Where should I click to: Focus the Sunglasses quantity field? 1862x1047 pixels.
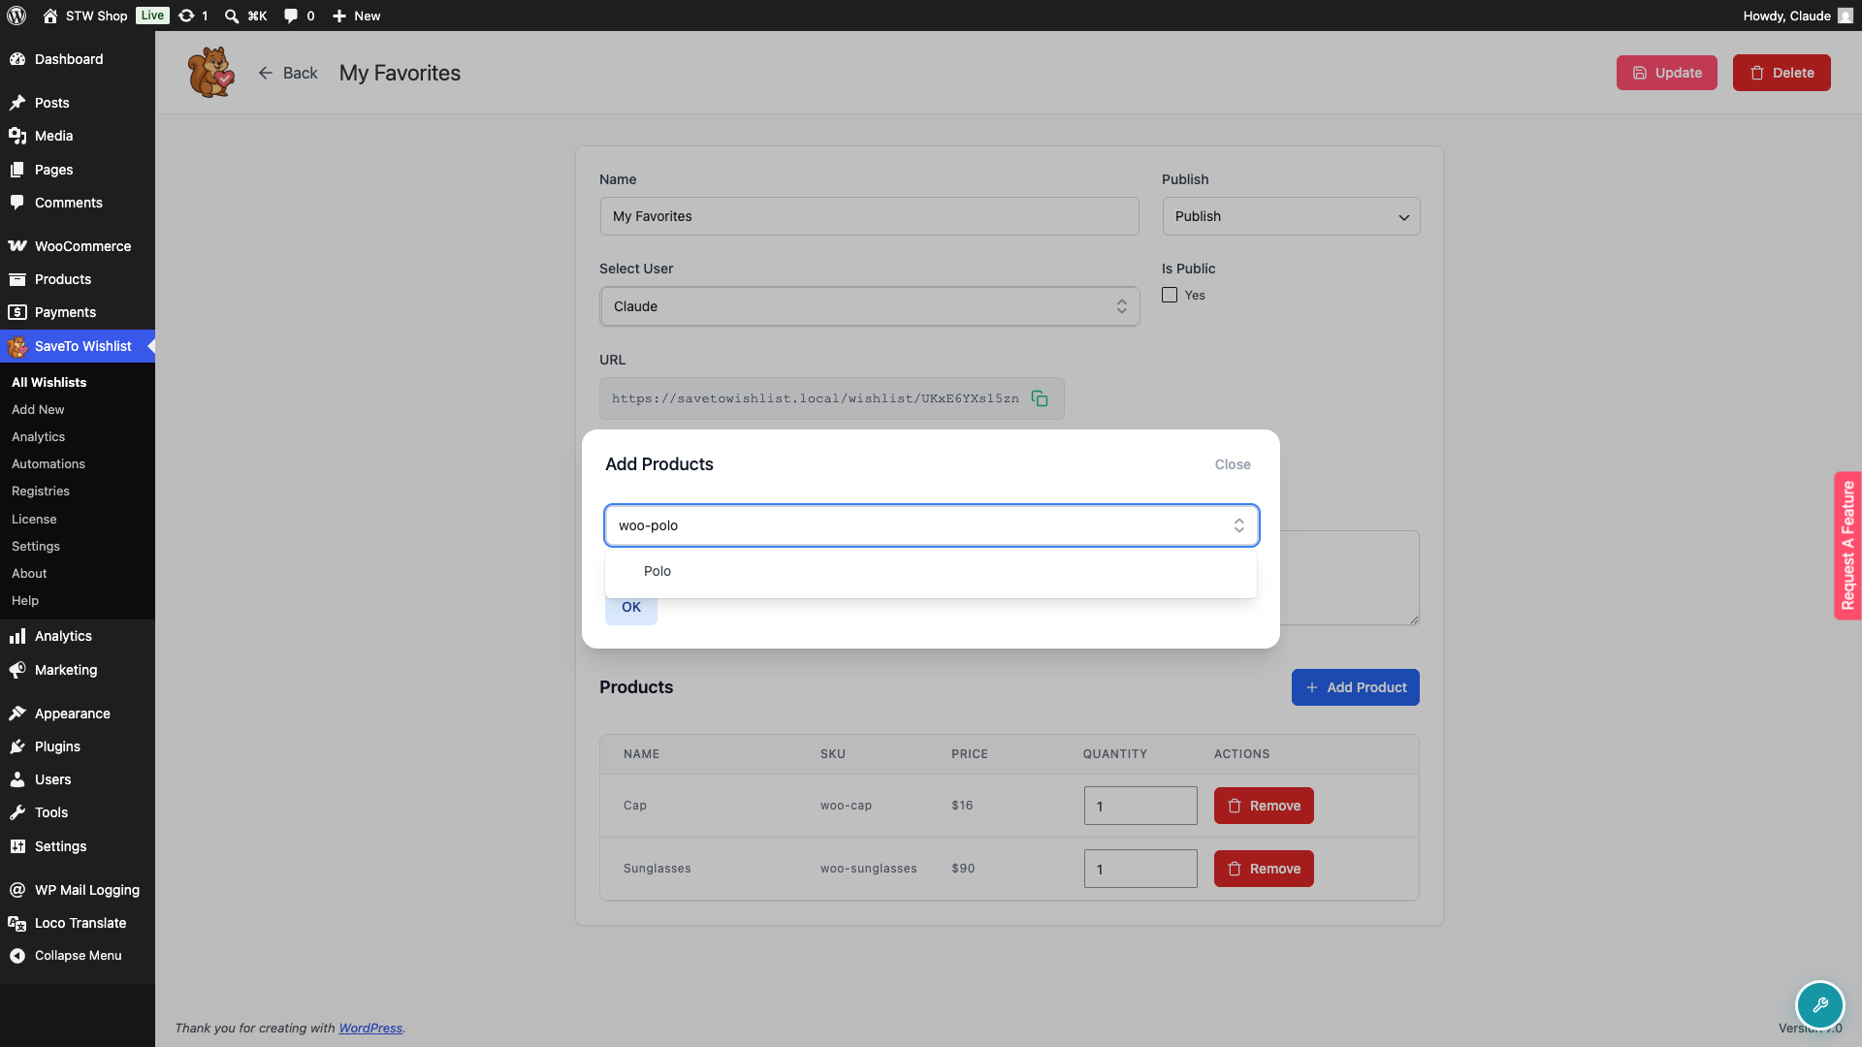click(x=1140, y=869)
